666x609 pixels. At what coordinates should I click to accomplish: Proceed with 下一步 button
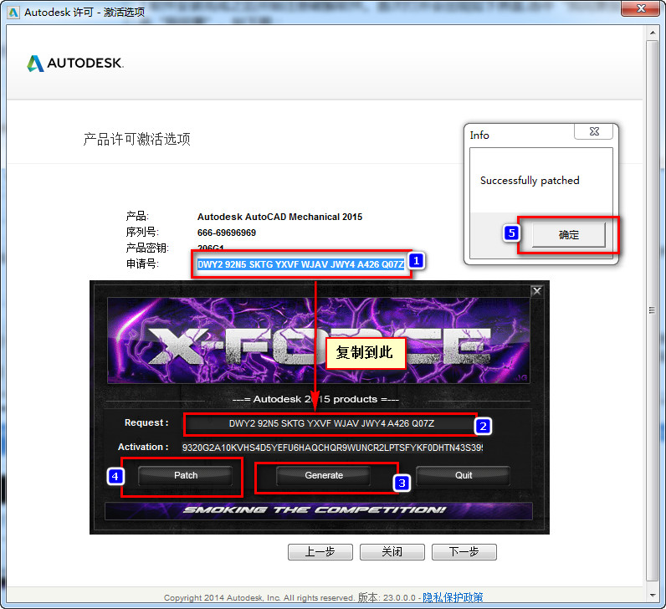tap(464, 551)
